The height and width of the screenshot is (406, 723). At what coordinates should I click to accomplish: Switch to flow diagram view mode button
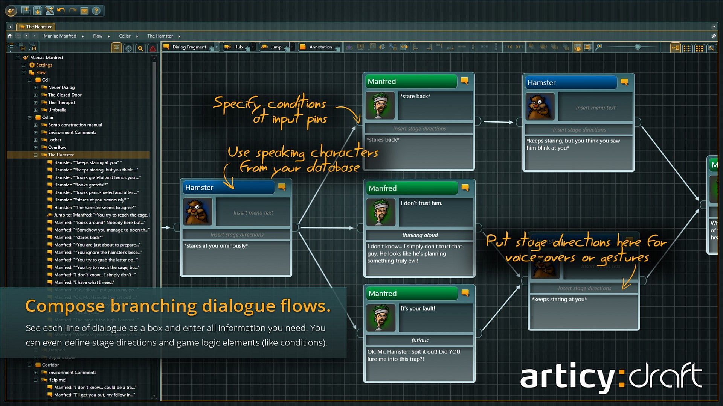[x=675, y=48]
